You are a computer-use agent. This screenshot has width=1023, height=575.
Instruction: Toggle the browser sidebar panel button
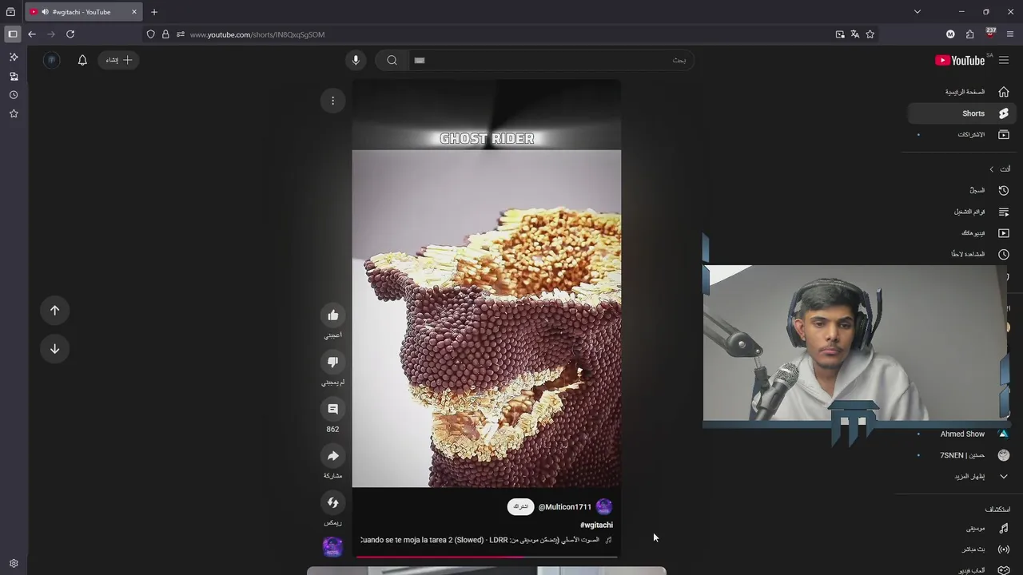coord(13,34)
